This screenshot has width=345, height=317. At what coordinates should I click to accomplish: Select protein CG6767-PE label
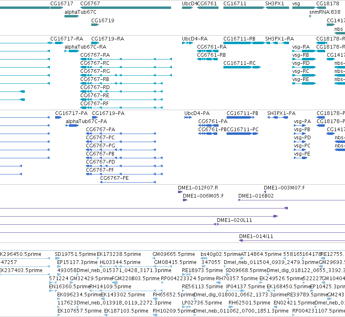click(x=114, y=178)
